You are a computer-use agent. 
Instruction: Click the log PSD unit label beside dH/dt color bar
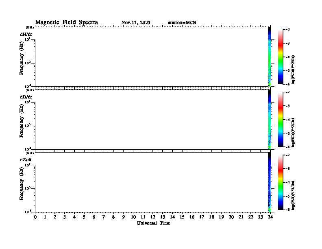[x=293, y=70]
